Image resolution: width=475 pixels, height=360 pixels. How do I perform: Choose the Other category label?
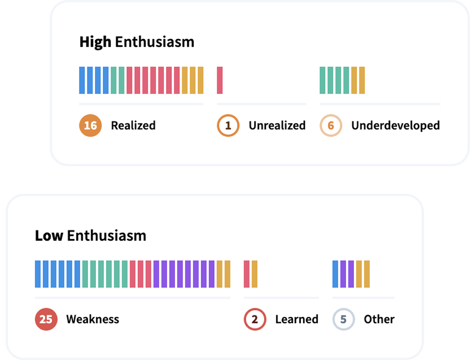tap(379, 319)
